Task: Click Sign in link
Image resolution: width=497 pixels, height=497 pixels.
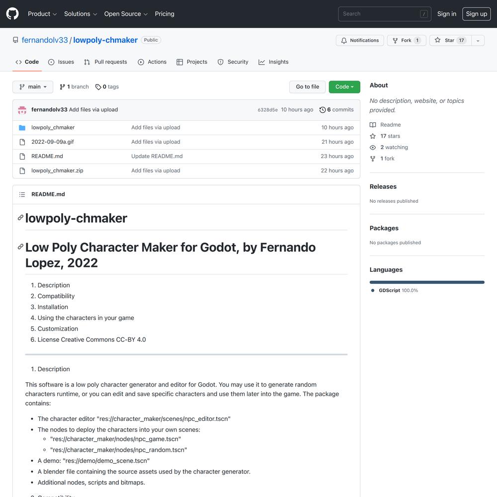Action: click(447, 13)
